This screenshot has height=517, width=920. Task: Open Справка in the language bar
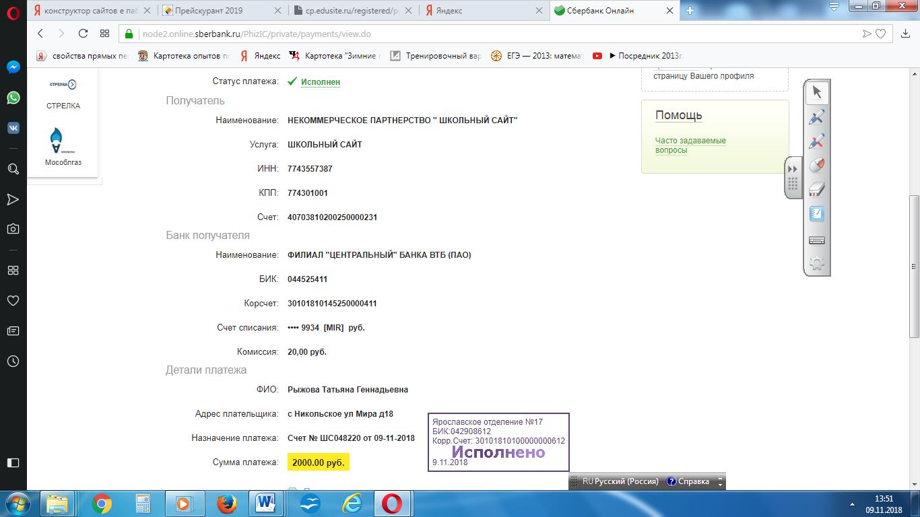(x=688, y=482)
